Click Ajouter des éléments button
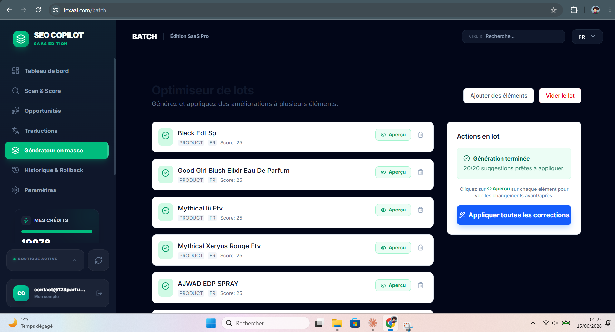 (x=499, y=96)
